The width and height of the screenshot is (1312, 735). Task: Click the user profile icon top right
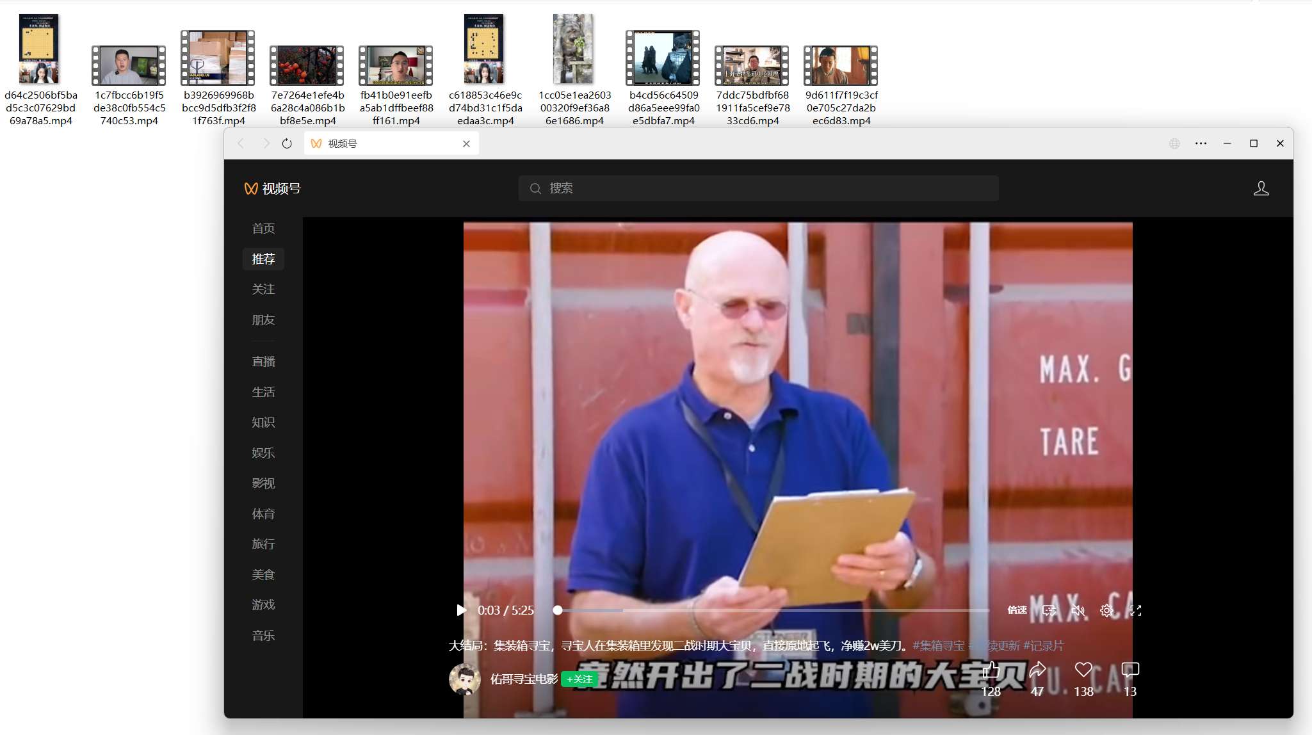1261,188
